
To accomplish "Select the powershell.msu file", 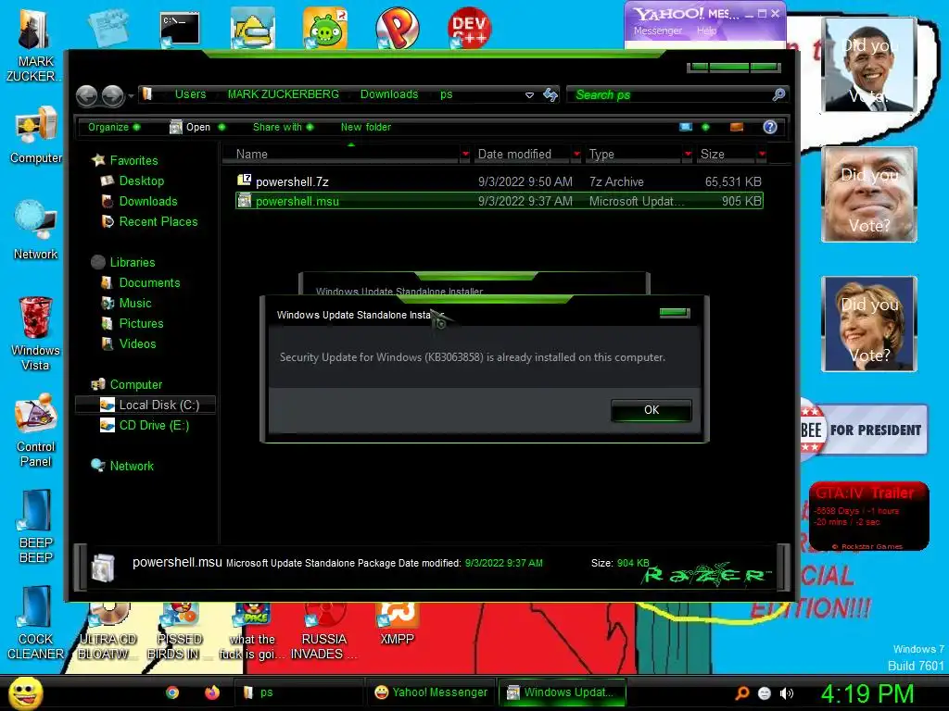I will click(500, 201).
